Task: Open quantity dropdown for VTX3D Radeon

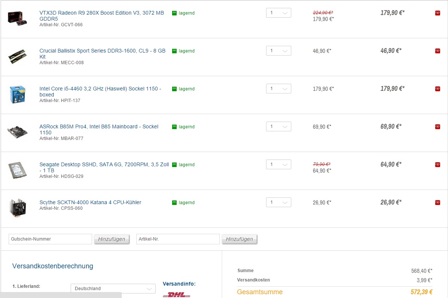Action: click(x=278, y=13)
